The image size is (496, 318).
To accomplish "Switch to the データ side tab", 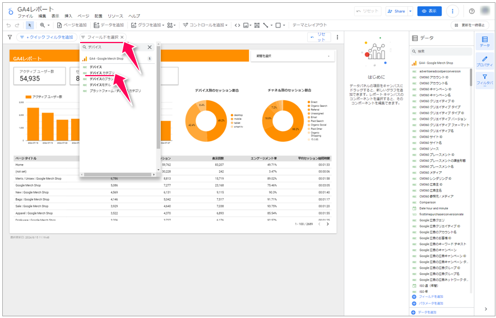I will click(x=485, y=41).
